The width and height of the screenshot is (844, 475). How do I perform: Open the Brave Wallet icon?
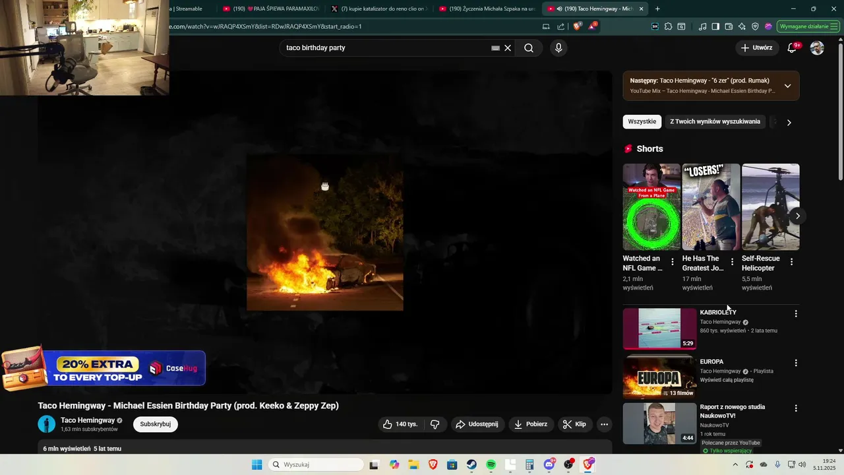coord(729,26)
